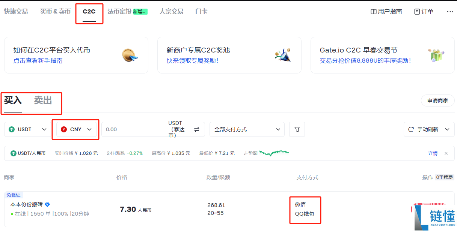Close the USDT/人民币 ticker bar
Viewport: 457px width, 231px height.
coord(446,153)
